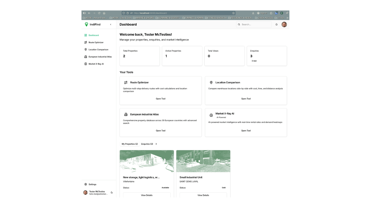Click the Market X-Ray AI sidebar icon
Image resolution: width=371 pixels, height=208 pixels.
click(86, 64)
